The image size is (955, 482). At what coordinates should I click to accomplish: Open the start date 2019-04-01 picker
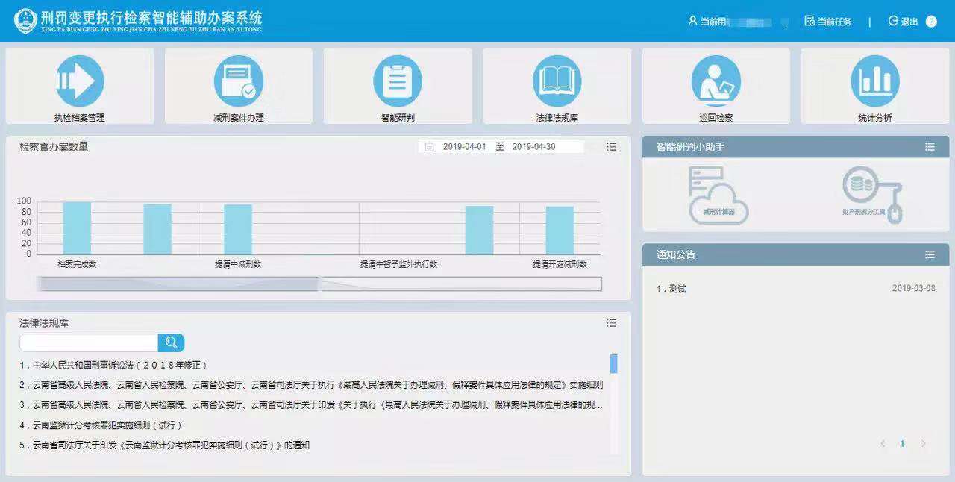point(463,147)
